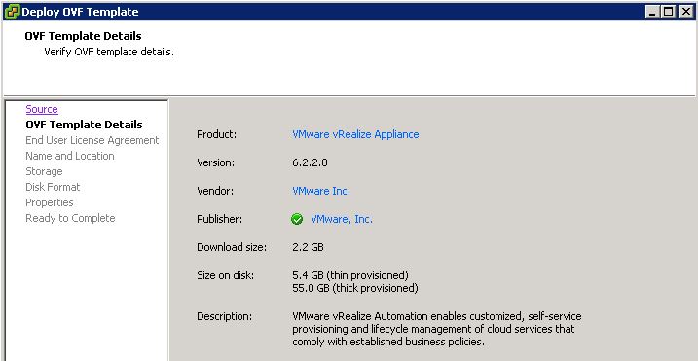This screenshot has width=698, height=361.
Task: Select the Disk Format step
Action: [53, 187]
